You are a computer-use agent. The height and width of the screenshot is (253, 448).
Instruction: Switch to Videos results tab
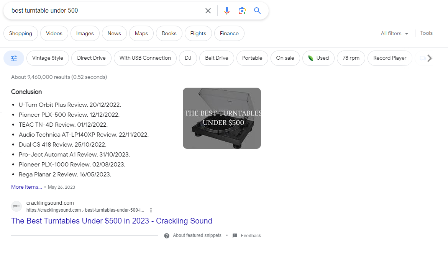click(54, 33)
